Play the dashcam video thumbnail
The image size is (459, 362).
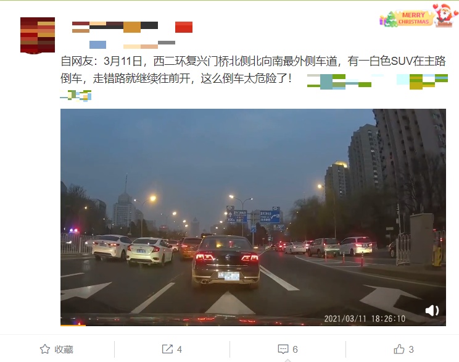point(253,217)
